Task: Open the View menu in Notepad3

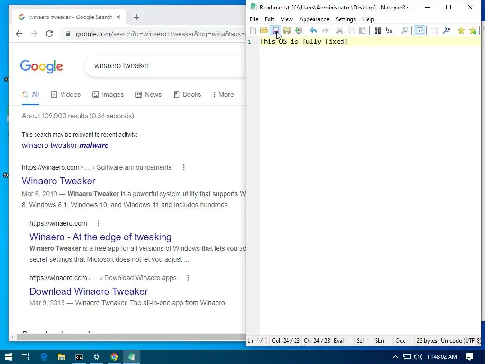Action: point(287,19)
